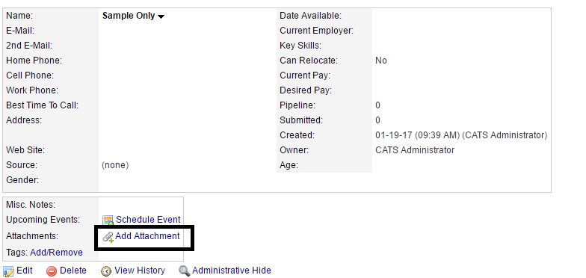The width and height of the screenshot is (586, 278).
Task: Select the Pipeline count 0
Action: [378, 105]
